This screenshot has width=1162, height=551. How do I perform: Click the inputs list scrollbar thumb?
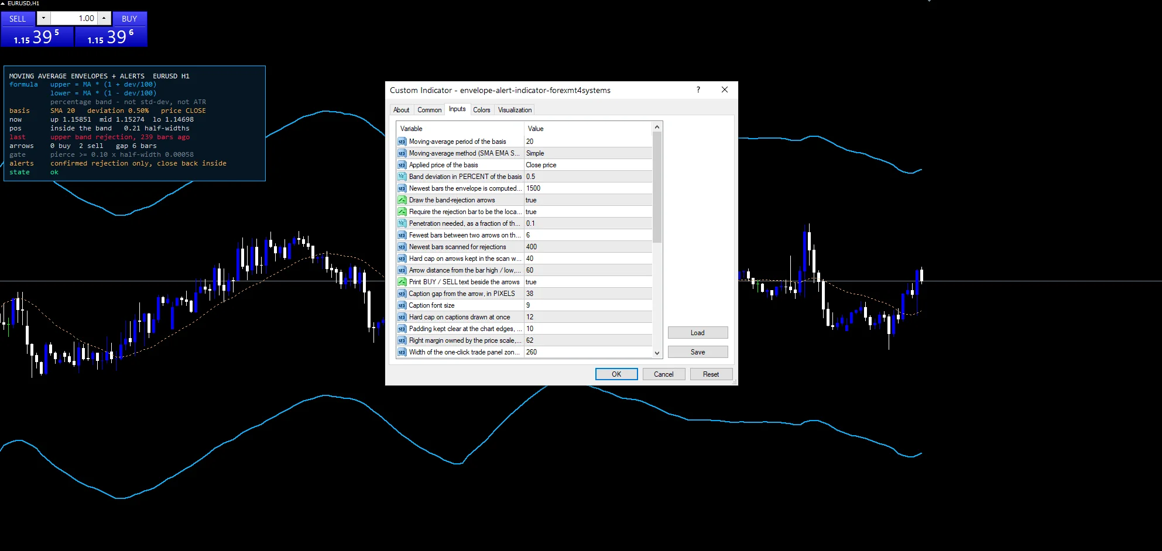pyautogui.click(x=657, y=187)
